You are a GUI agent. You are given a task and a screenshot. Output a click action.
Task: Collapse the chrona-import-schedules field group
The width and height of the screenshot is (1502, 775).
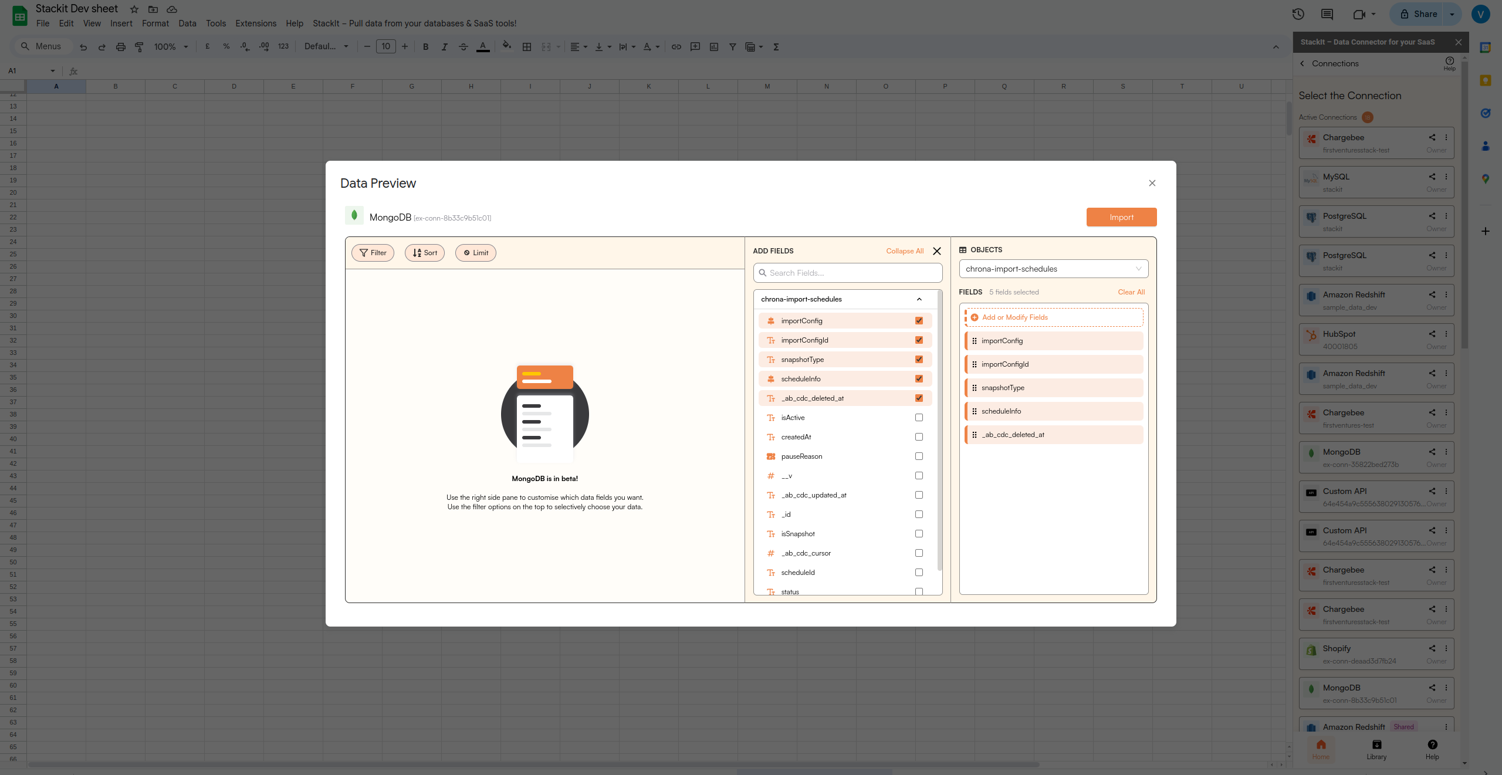pos(919,299)
